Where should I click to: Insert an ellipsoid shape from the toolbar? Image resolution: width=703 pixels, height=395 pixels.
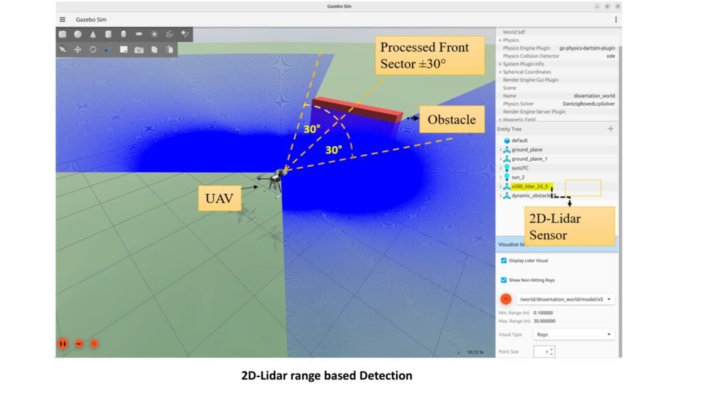click(139, 34)
